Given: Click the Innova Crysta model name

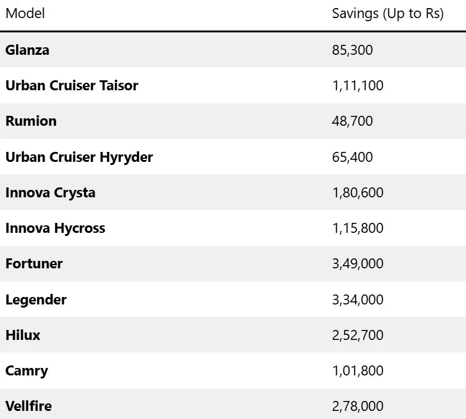Looking at the screenshot, I should click(x=50, y=193).
